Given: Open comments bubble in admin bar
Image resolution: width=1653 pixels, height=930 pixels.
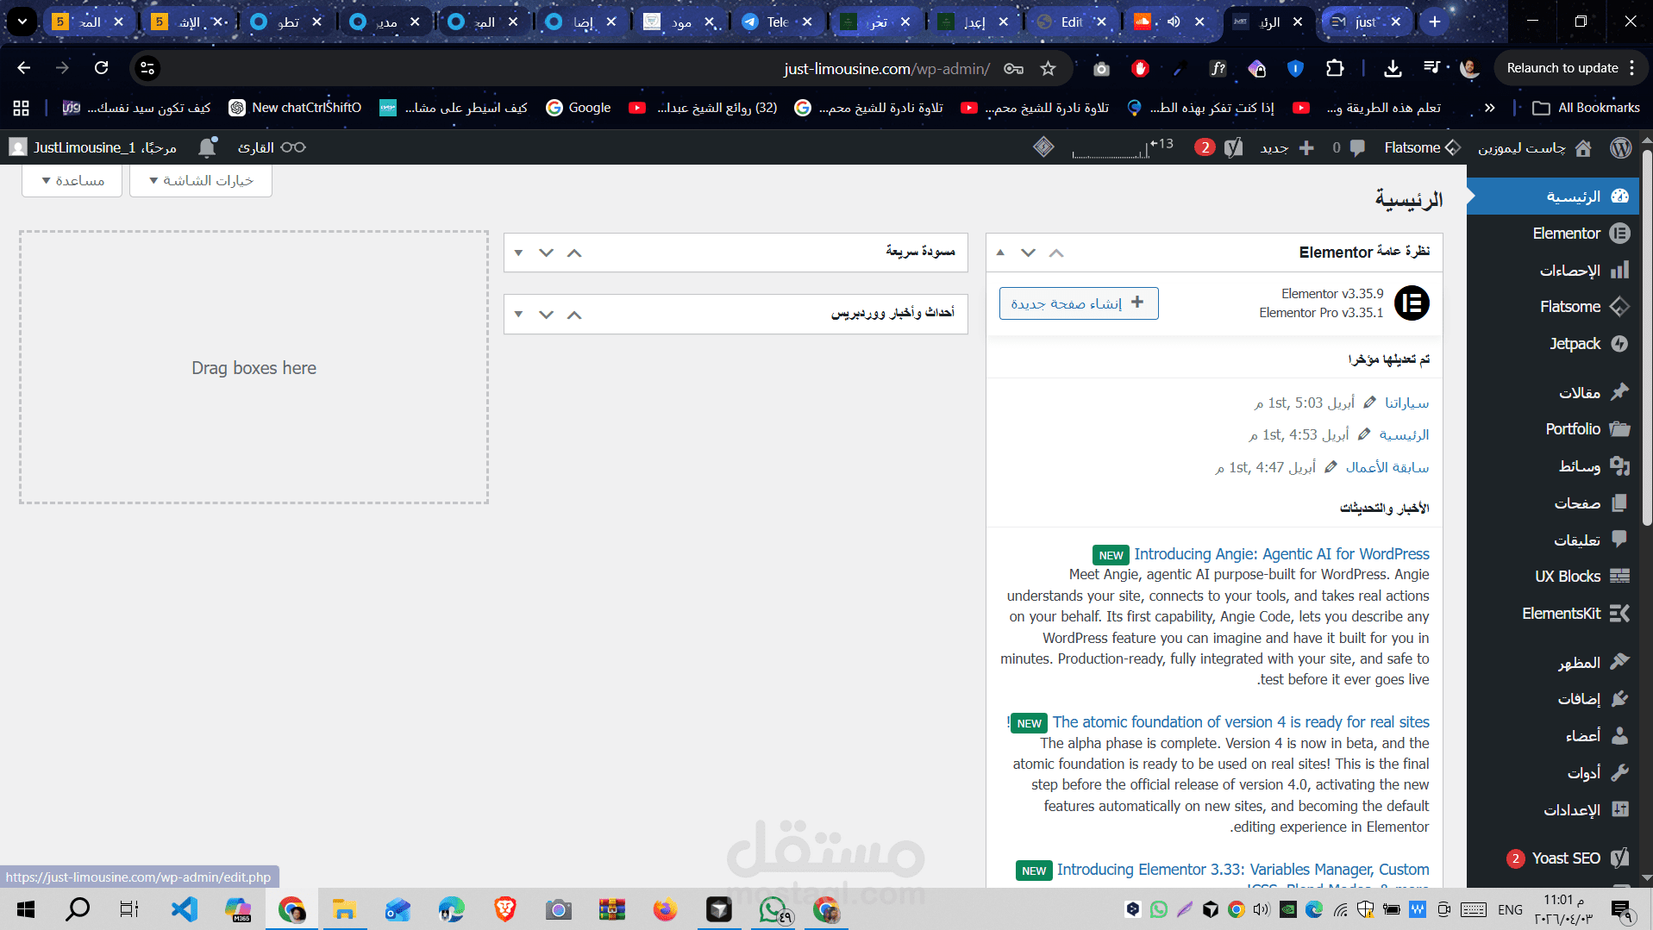Looking at the screenshot, I should pyautogui.click(x=1348, y=147).
